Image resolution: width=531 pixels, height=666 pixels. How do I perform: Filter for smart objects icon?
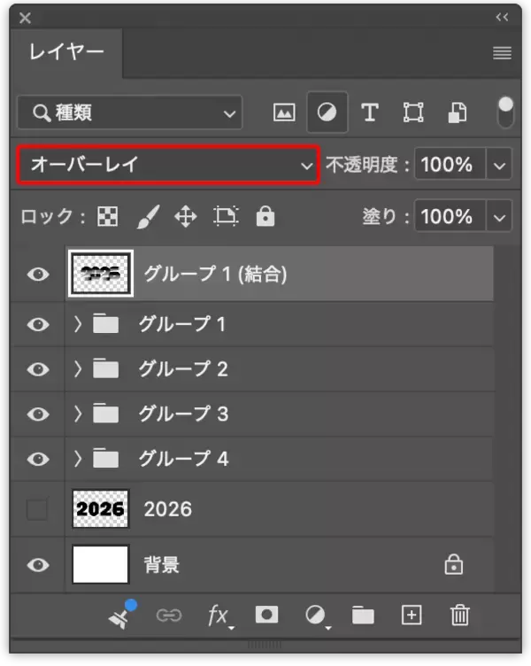[458, 113]
